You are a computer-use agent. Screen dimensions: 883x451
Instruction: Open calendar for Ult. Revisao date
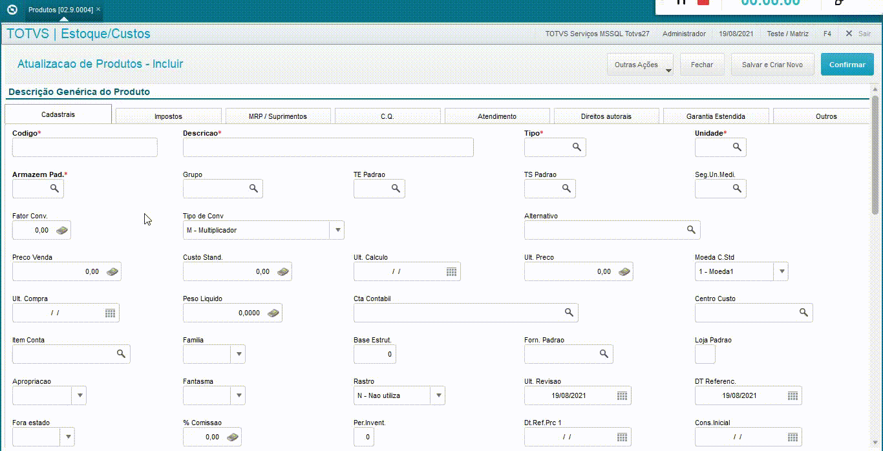pyautogui.click(x=622, y=395)
